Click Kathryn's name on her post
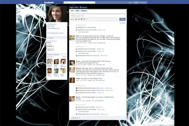The height and width of the screenshot is (126, 189). 78,68
